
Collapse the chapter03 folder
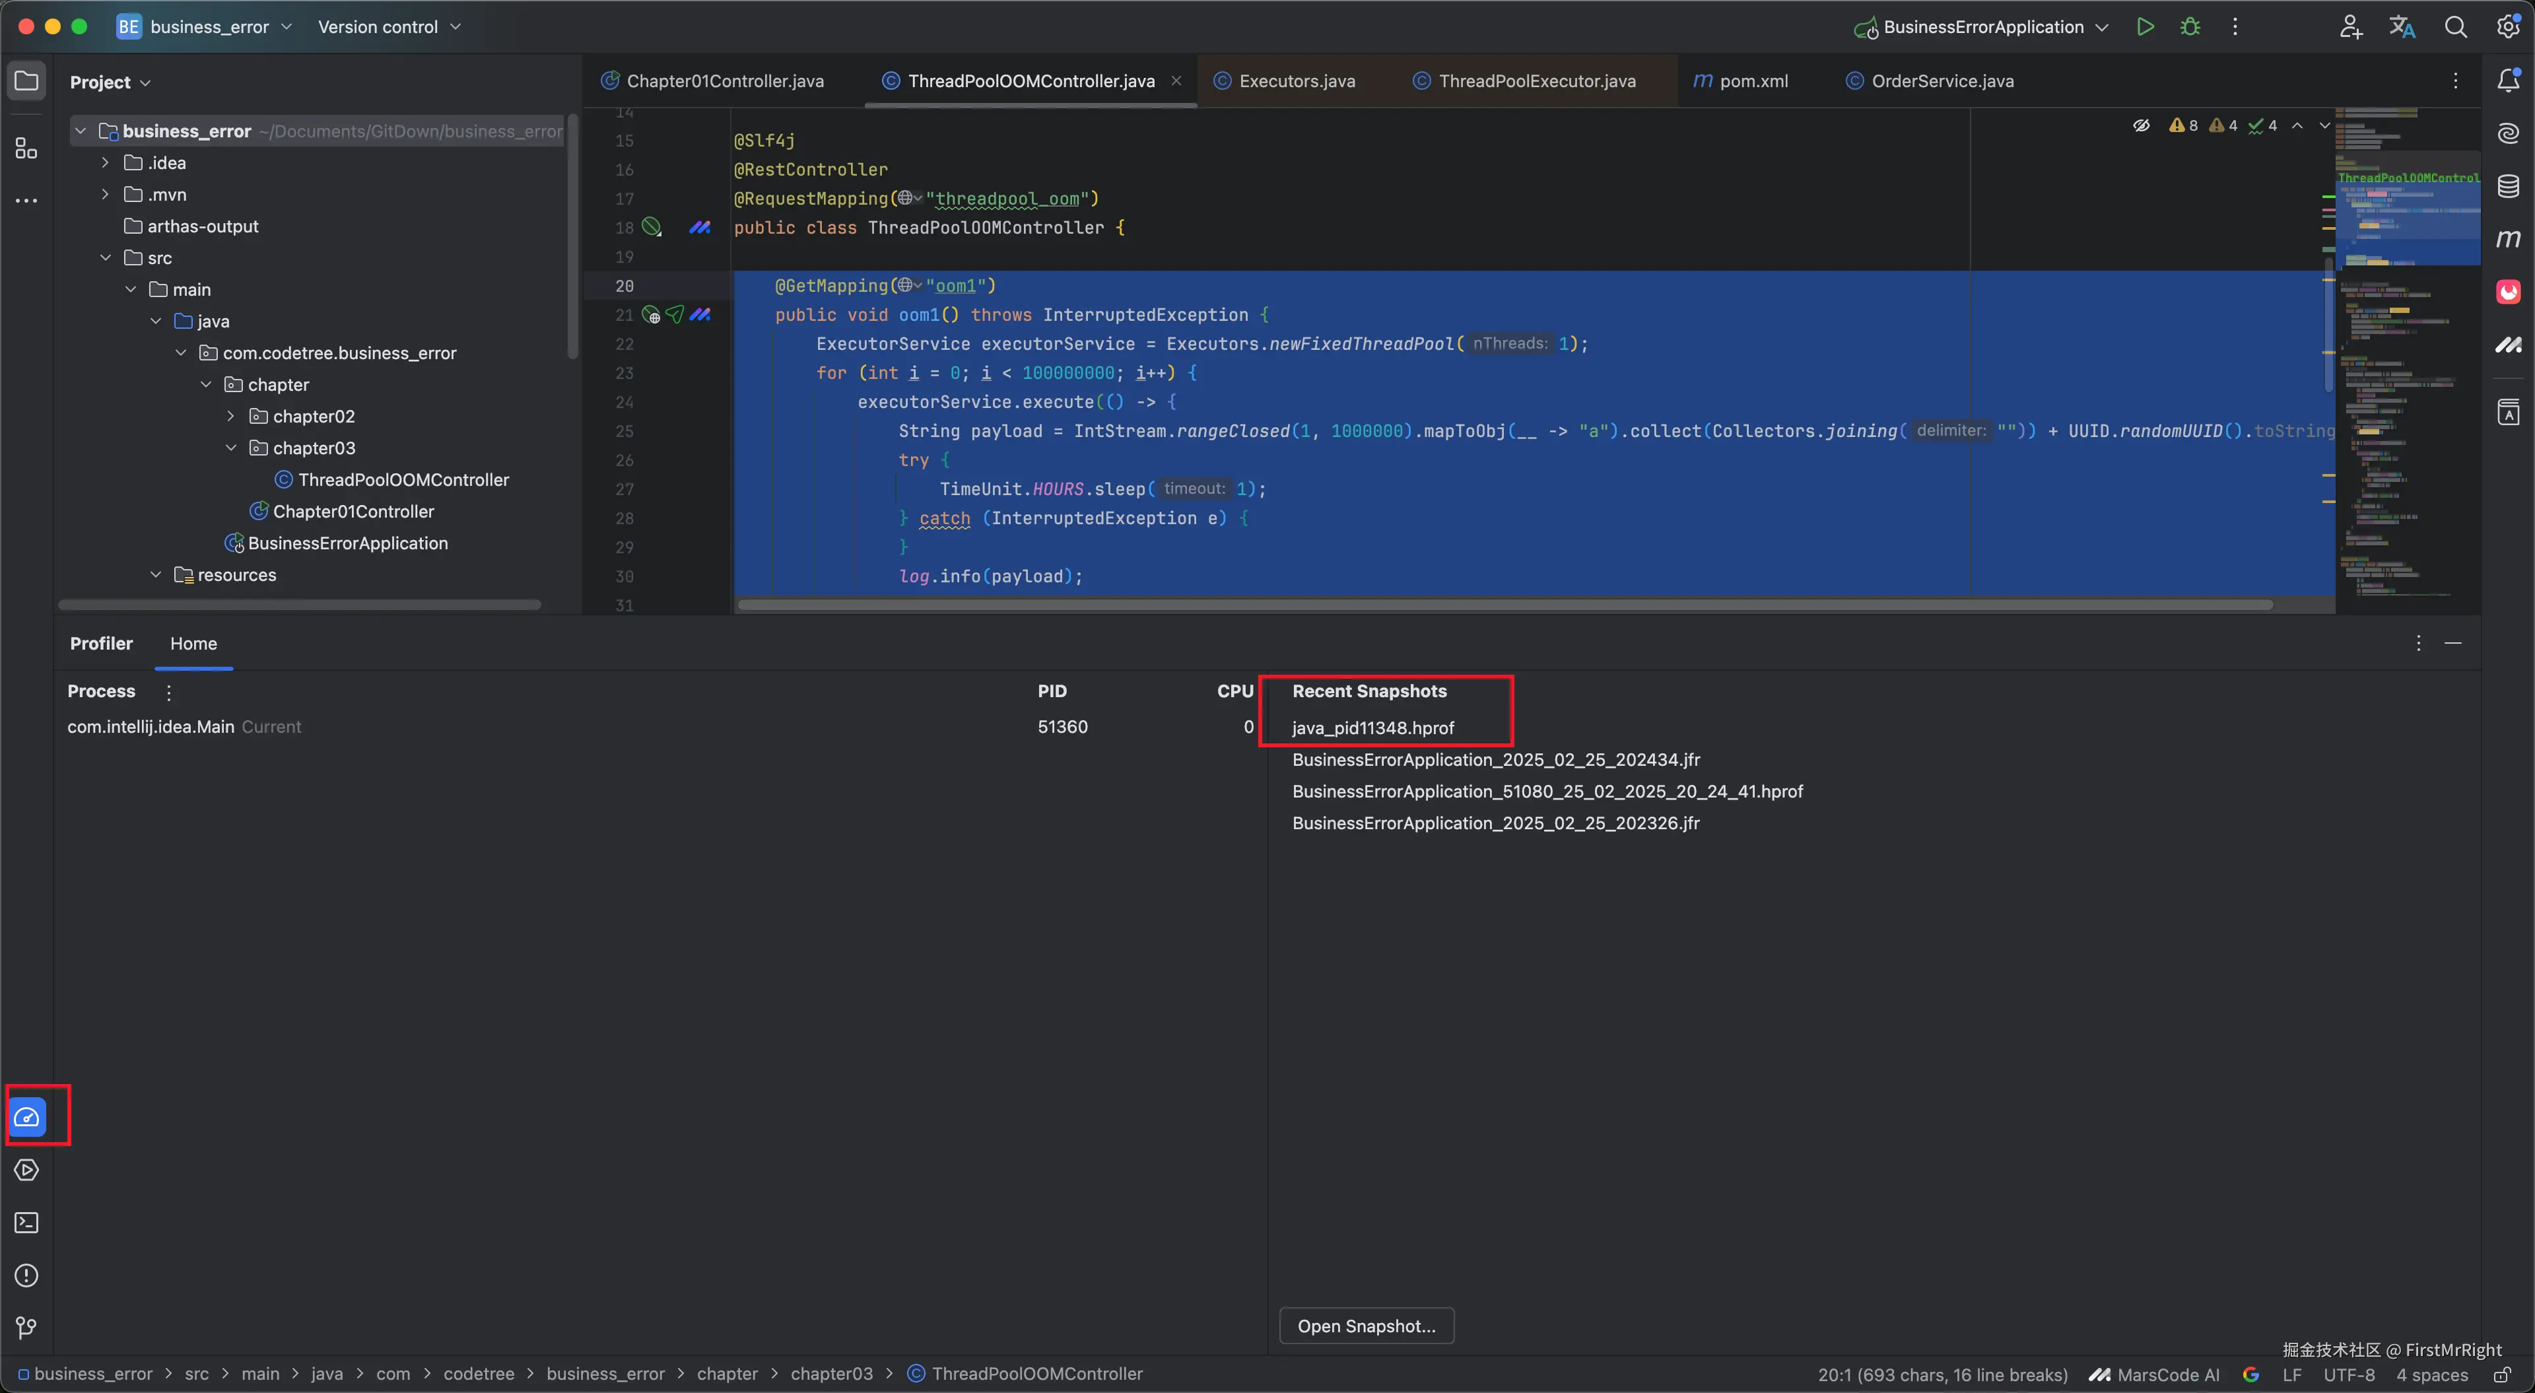(x=230, y=448)
